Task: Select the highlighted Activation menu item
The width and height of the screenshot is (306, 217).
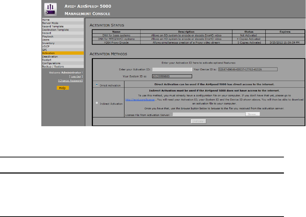Action: 63,53
